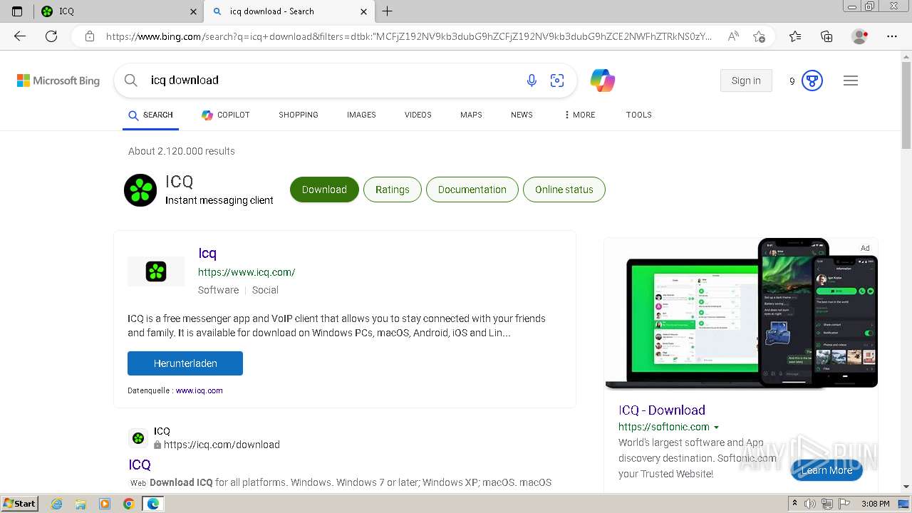Open the Favorites list icon
Screen dimensions: 912x513
coord(795,36)
